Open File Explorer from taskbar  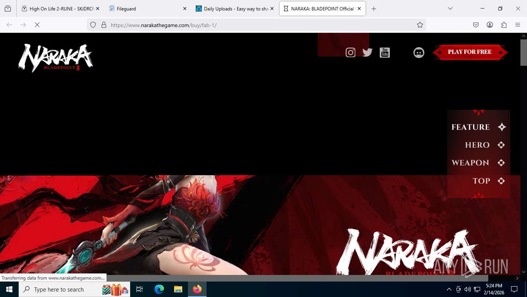pos(178,289)
